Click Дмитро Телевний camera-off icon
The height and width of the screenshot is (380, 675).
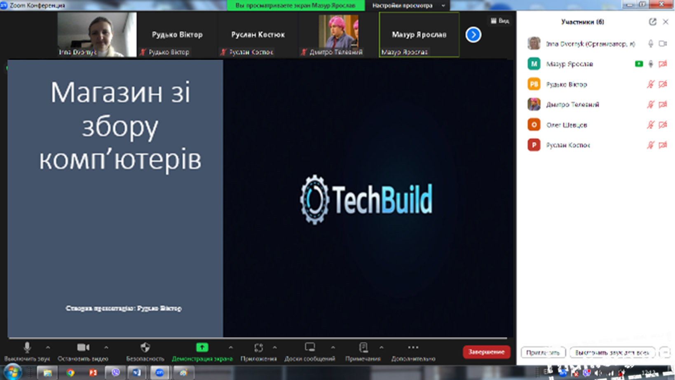663,104
